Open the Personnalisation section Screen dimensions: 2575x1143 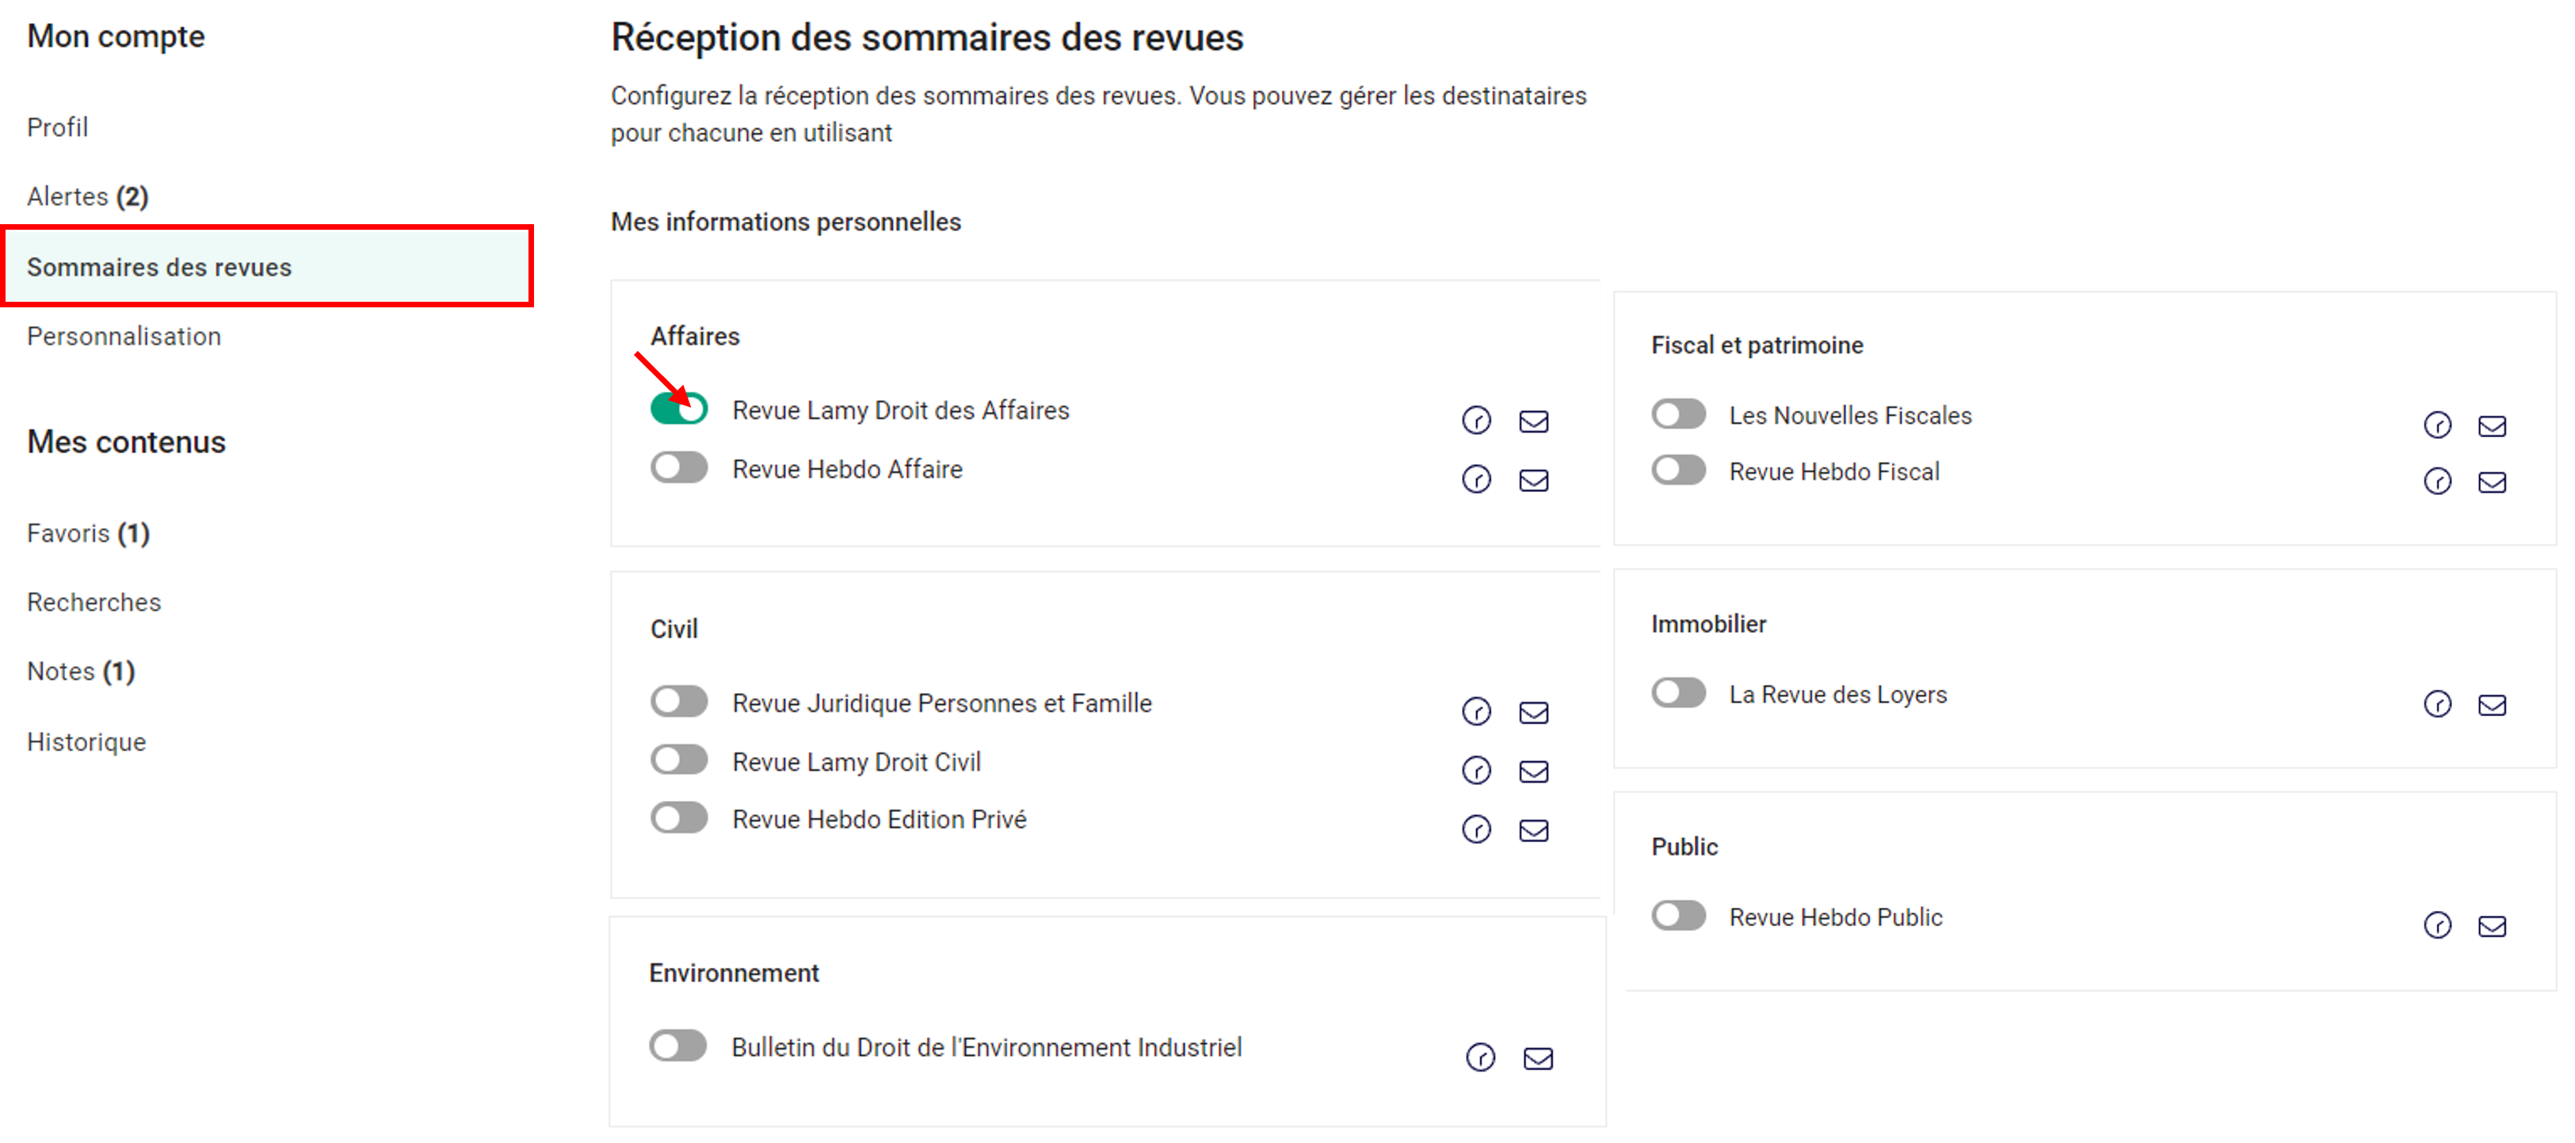[x=124, y=336]
